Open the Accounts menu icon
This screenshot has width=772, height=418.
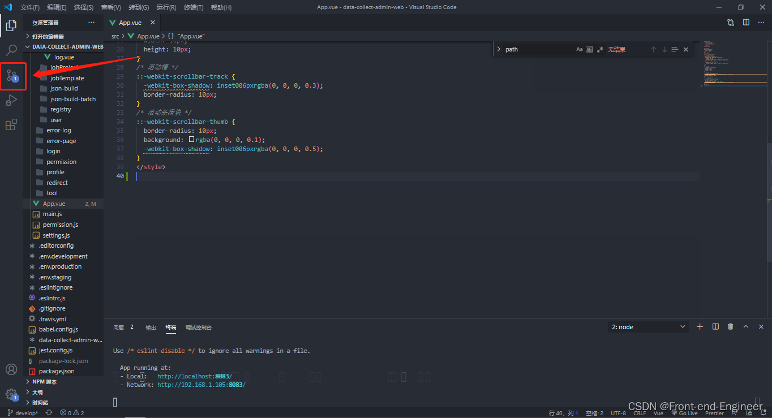tap(11, 369)
